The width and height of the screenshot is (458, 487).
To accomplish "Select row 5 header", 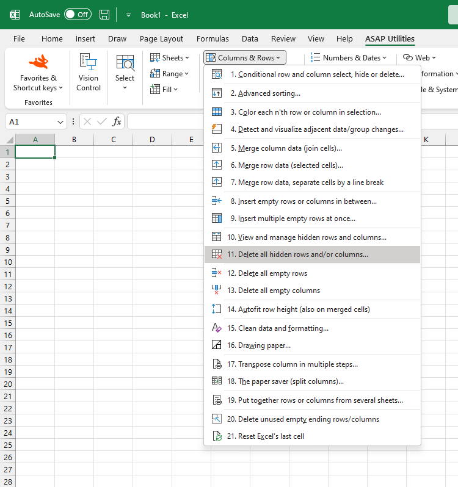I will [x=7, y=201].
